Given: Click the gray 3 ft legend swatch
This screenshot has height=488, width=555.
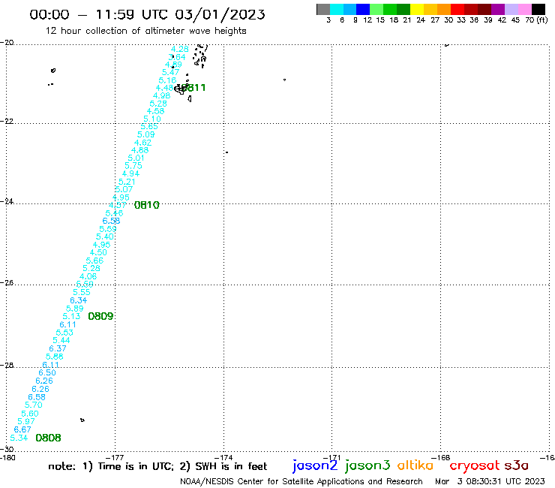Looking at the screenshot, I should (324, 9).
